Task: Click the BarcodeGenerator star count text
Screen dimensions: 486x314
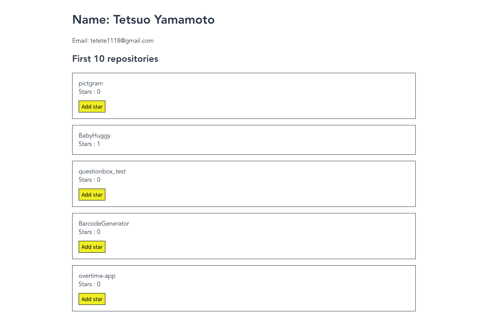Action: click(x=90, y=232)
